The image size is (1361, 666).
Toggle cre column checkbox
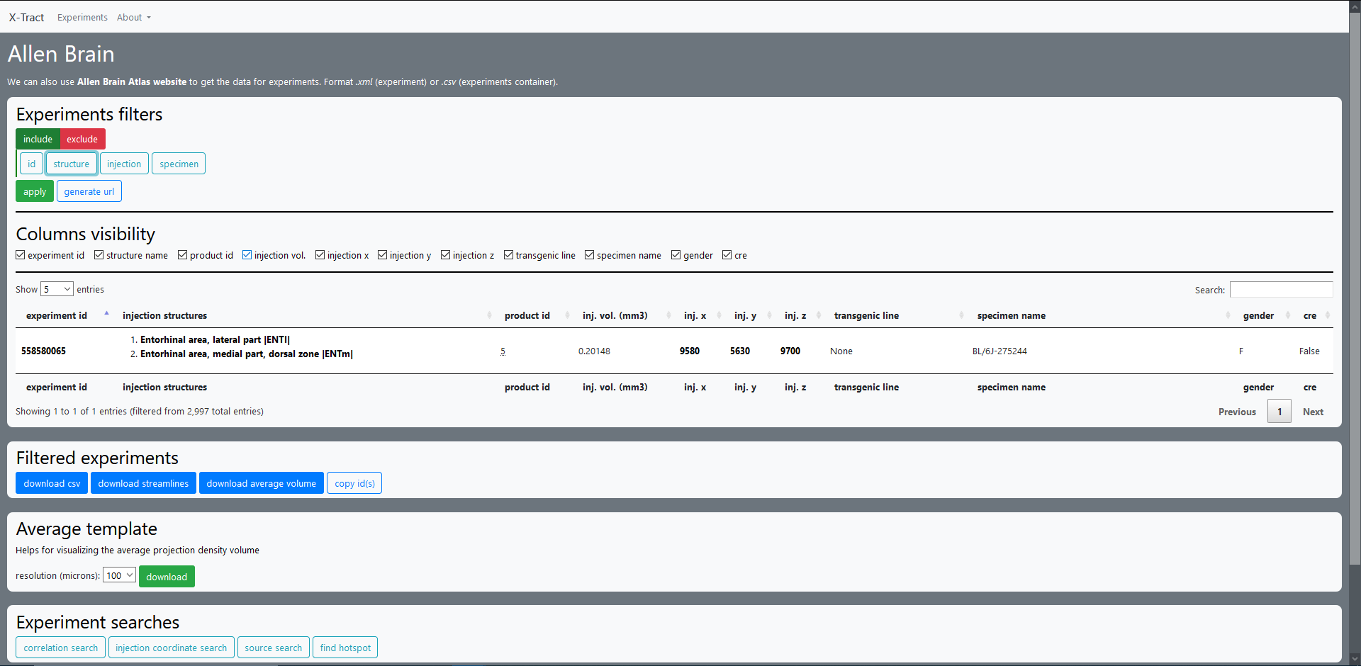coord(727,255)
